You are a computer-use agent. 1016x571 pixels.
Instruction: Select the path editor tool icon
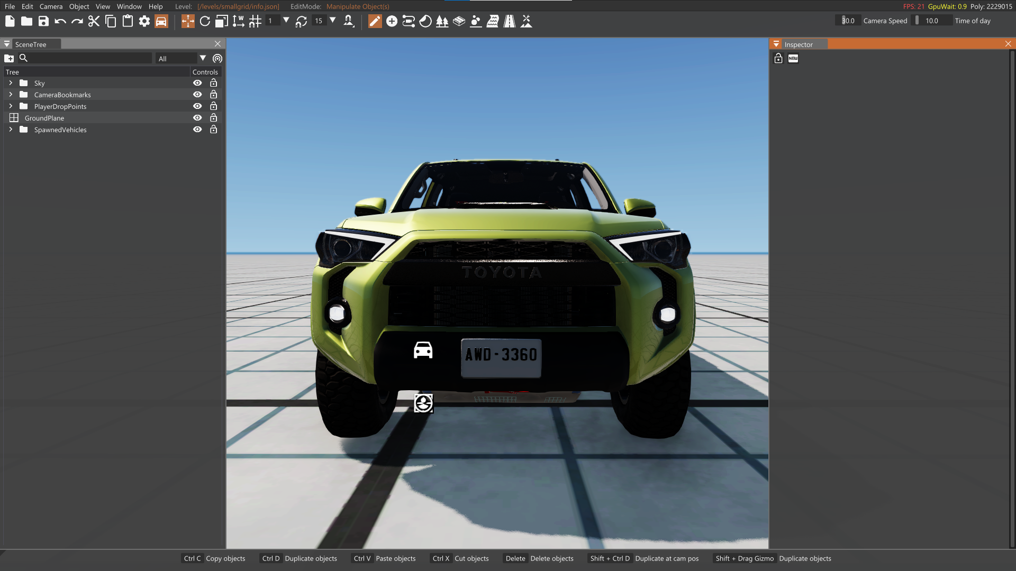tap(409, 21)
